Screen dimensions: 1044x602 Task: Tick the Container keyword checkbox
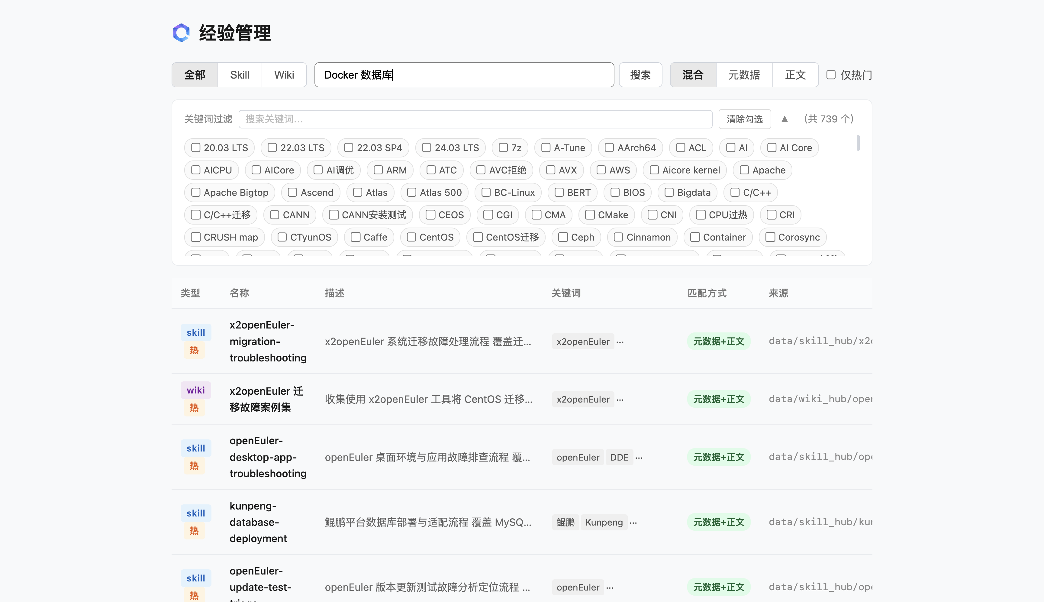pos(695,237)
